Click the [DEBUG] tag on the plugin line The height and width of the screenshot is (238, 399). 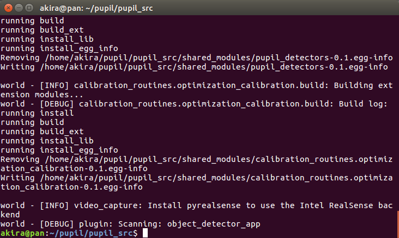click(57, 224)
